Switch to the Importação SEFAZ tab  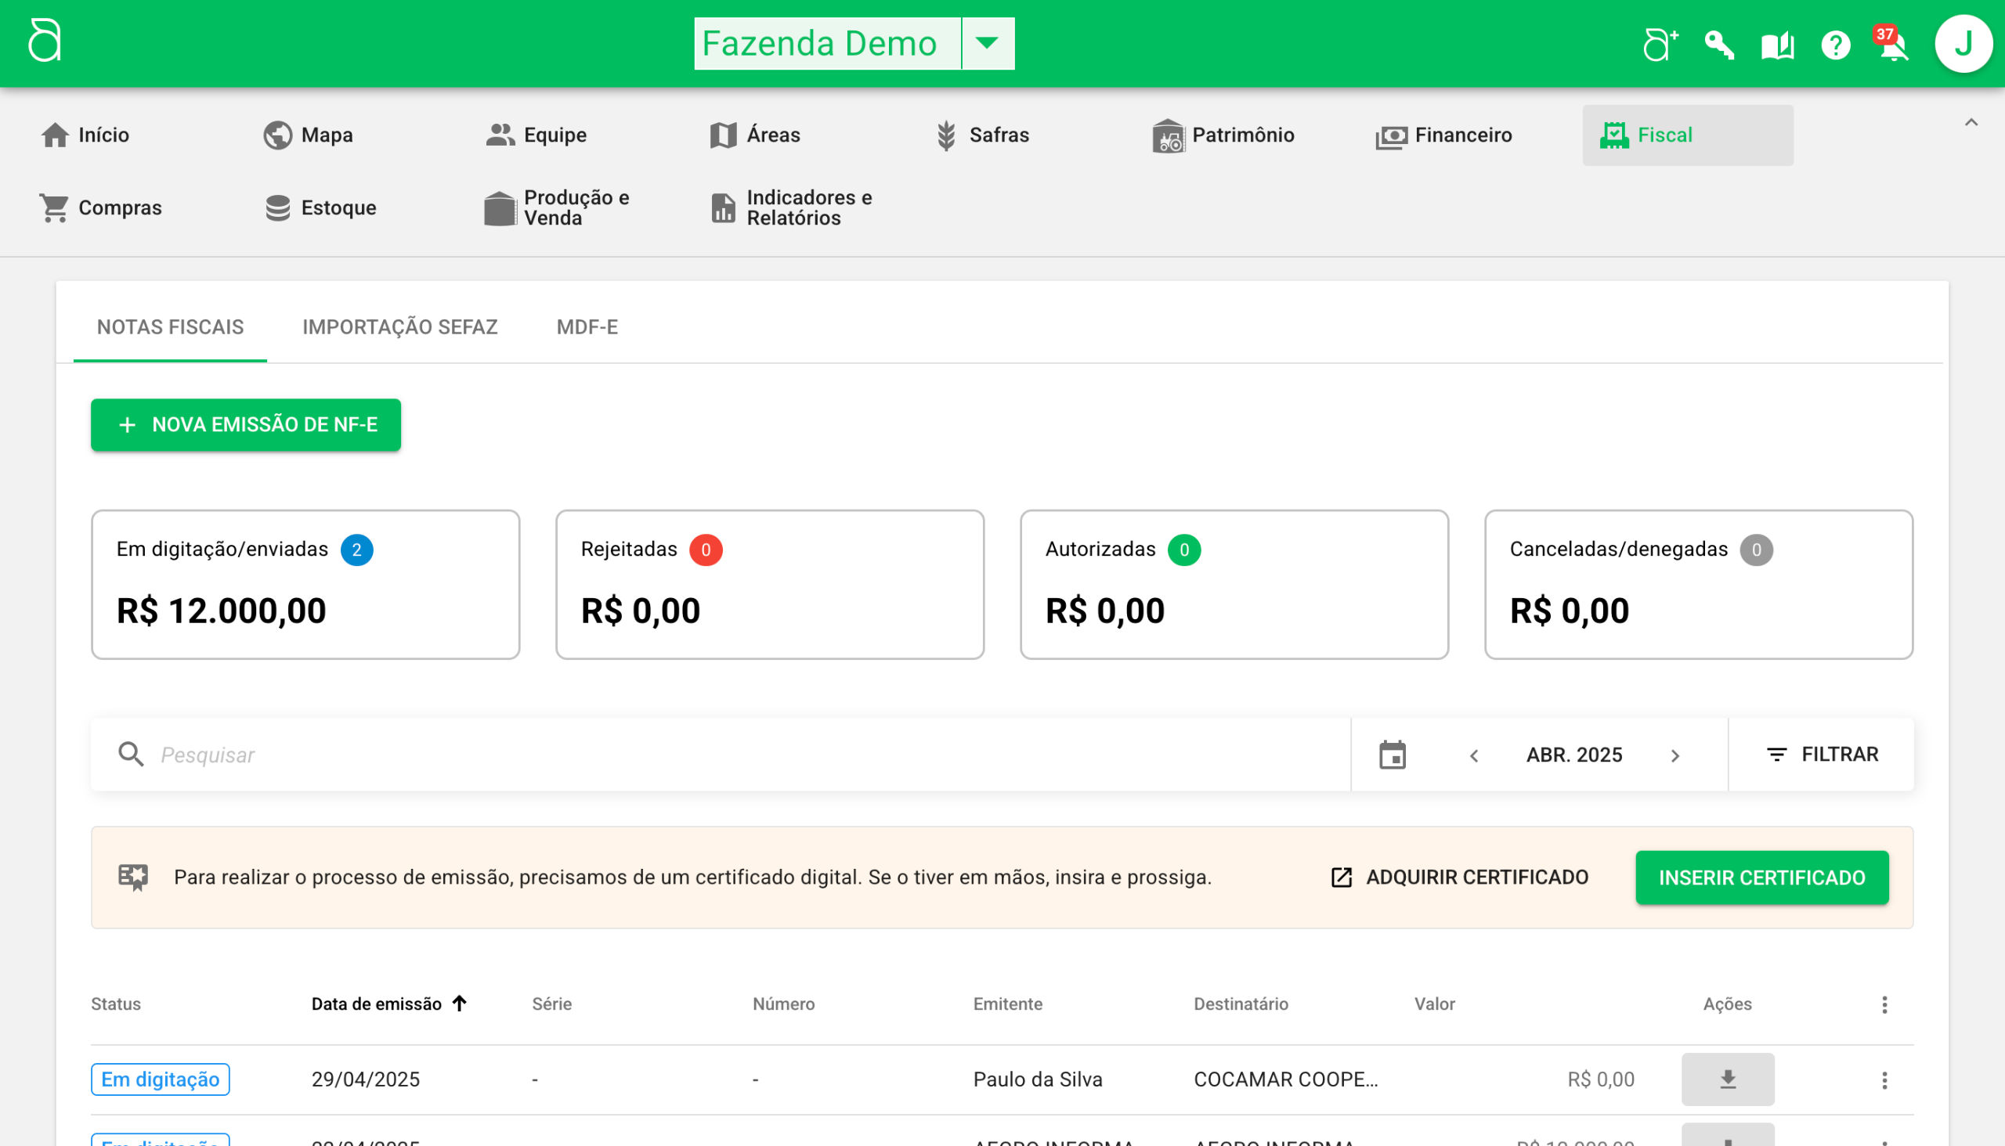[x=399, y=326]
